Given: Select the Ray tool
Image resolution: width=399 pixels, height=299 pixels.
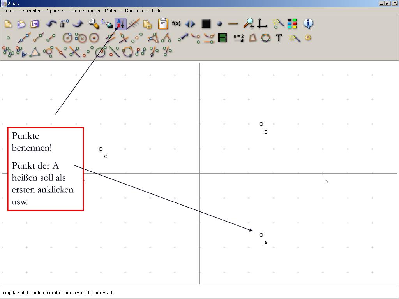Looking at the screenshot, I should click(x=39, y=37).
